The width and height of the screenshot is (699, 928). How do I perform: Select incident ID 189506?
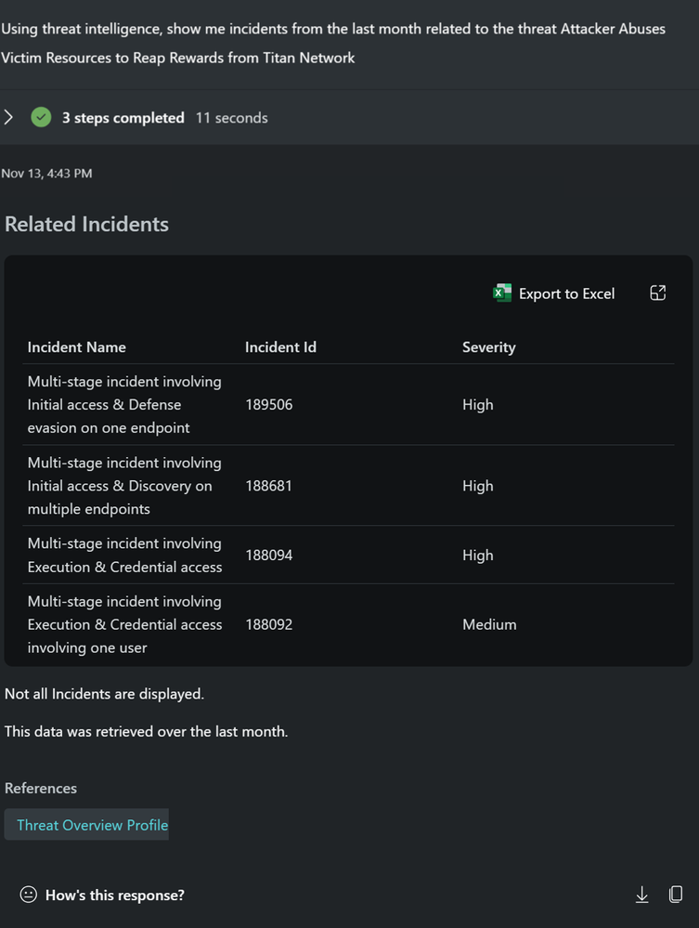pyautogui.click(x=269, y=404)
